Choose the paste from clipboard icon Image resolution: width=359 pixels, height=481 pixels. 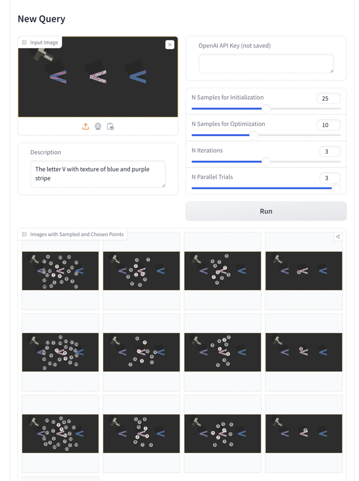(110, 127)
